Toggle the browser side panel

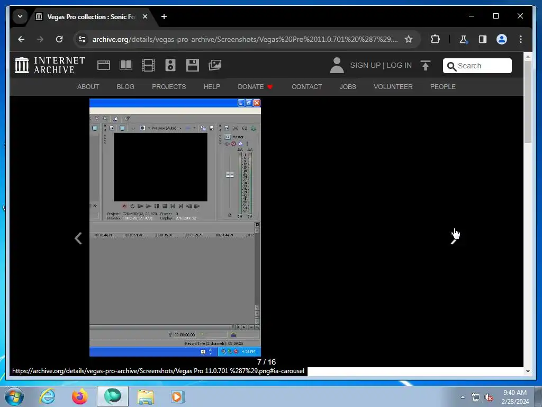[483, 39]
